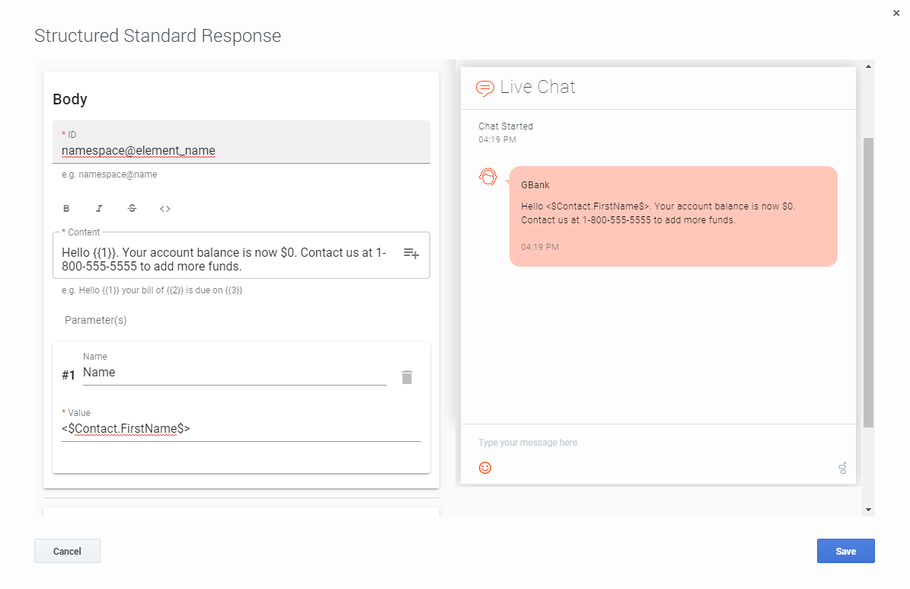Save the structured standard response

click(x=845, y=551)
